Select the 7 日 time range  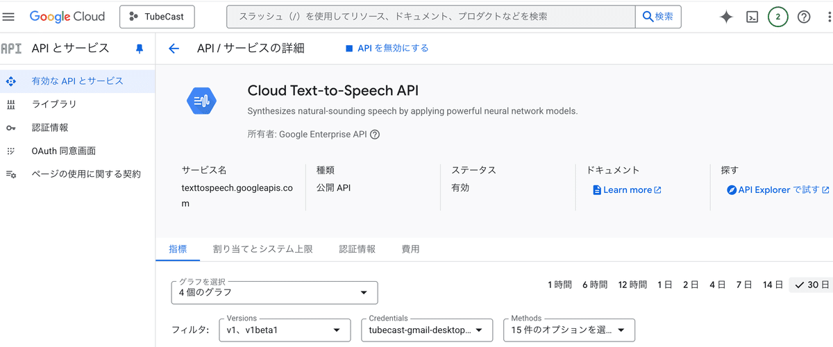(743, 285)
